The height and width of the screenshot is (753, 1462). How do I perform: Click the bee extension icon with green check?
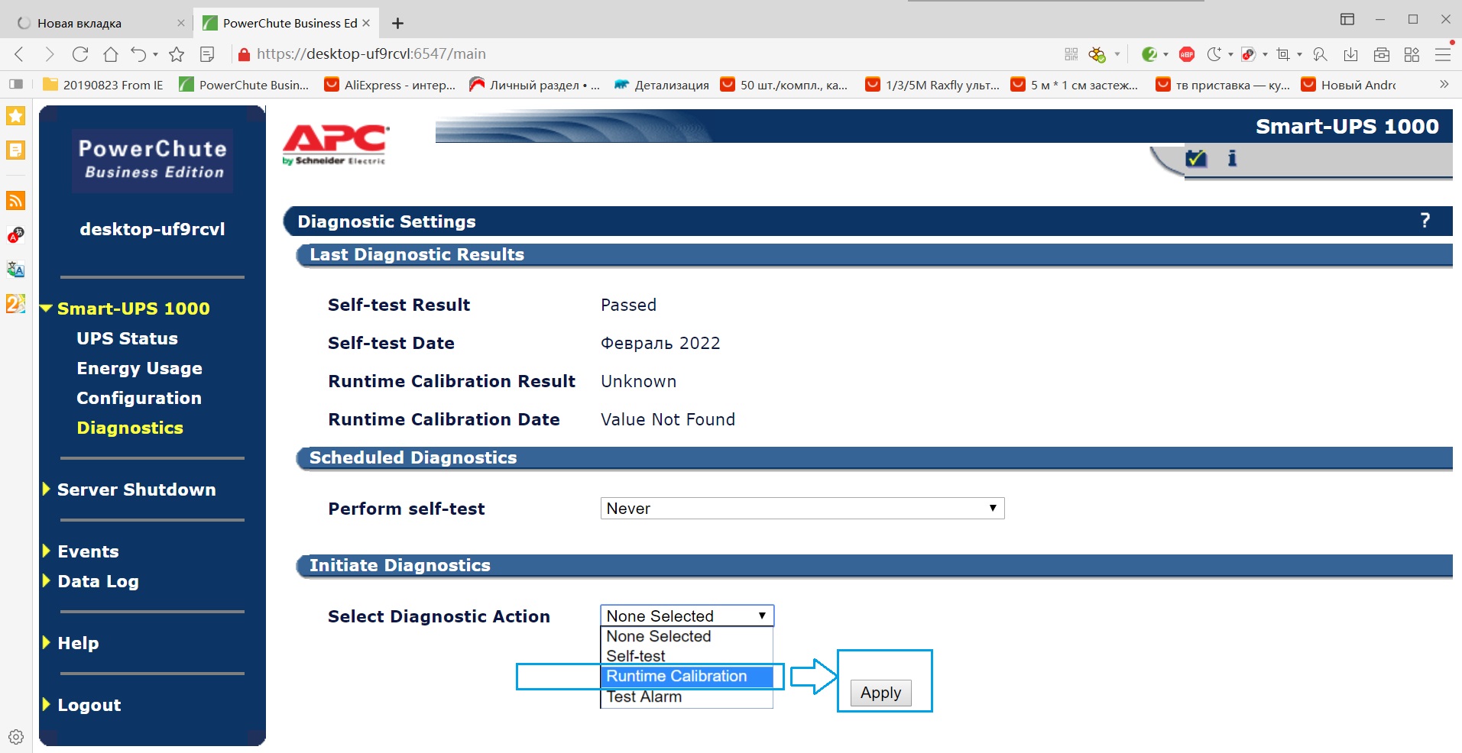[x=1097, y=54]
